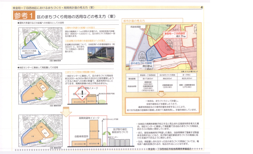Viewport: 253px width, 154px height.
Task: Select the title 区のまちづくり用地の活用などの考え方（案）
Action: (x=76, y=16)
